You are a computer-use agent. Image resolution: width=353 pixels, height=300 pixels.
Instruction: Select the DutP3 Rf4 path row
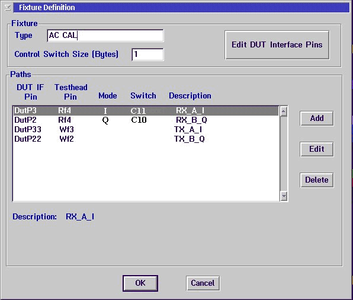coord(146,111)
